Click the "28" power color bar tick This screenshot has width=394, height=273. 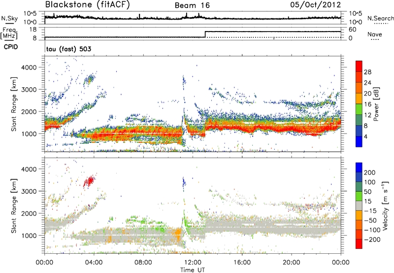[x=367, y=72]
